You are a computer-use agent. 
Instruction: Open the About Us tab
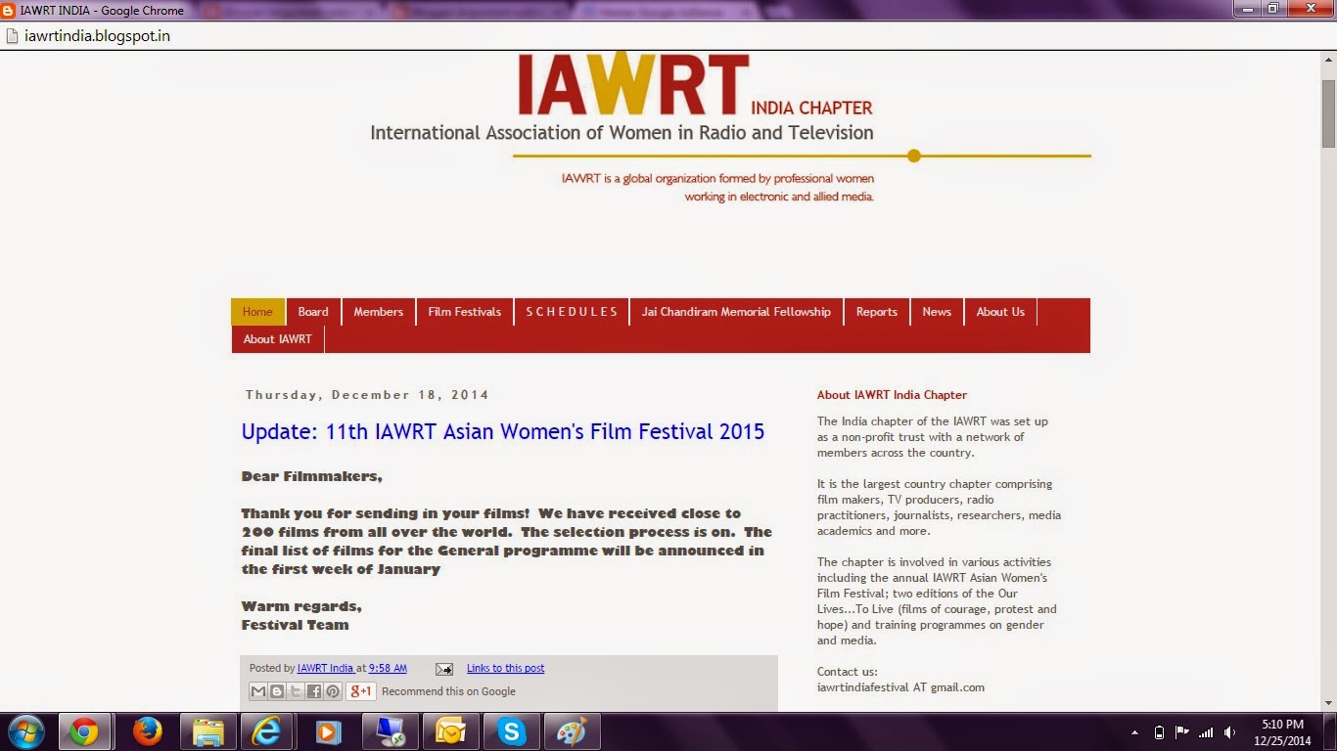click(1000, 312)
